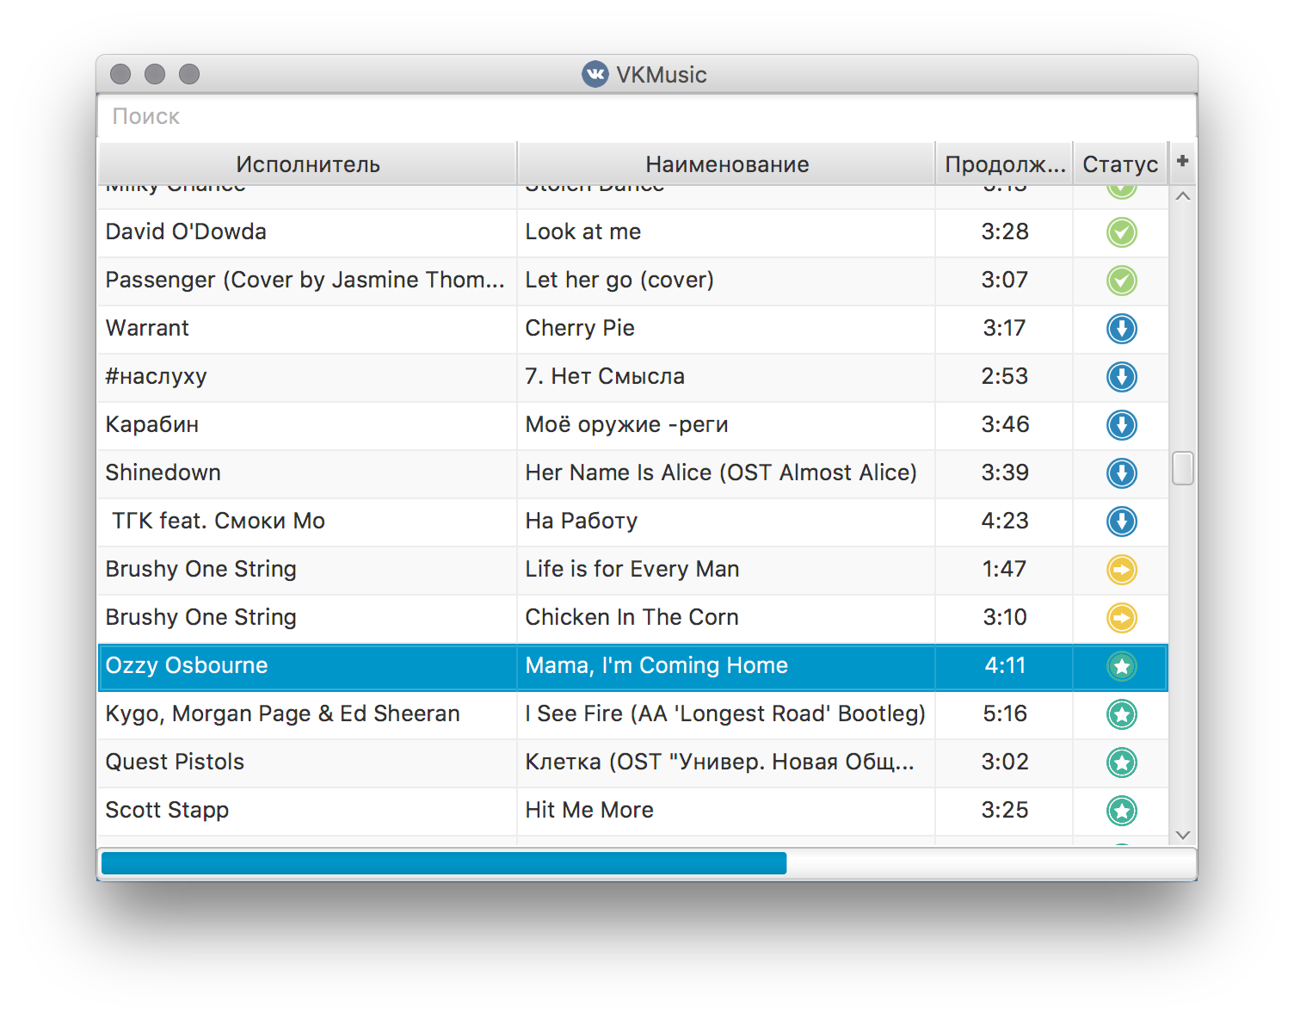Click the vertical scrollbar thumb

(x=1183, y=468)
